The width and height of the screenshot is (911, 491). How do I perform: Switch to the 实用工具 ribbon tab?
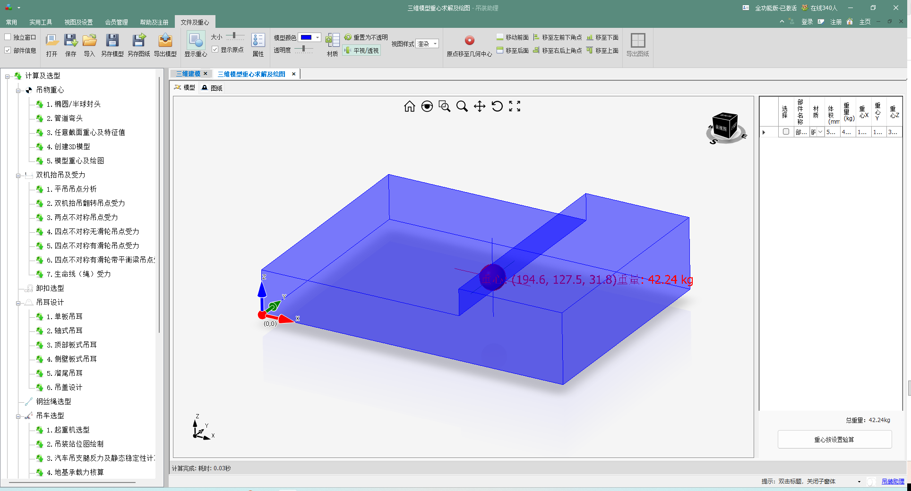point(41,22)
